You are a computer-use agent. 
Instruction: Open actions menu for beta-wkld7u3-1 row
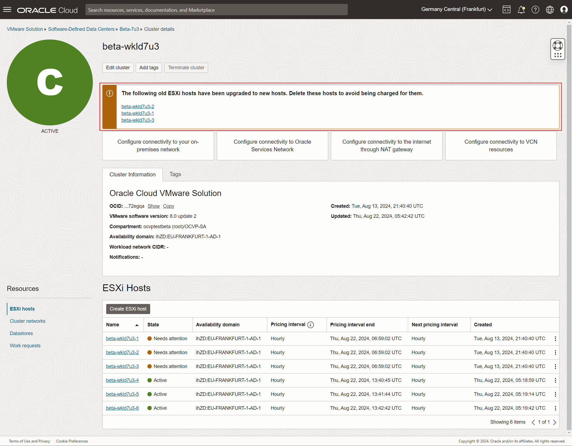point(555,339)
